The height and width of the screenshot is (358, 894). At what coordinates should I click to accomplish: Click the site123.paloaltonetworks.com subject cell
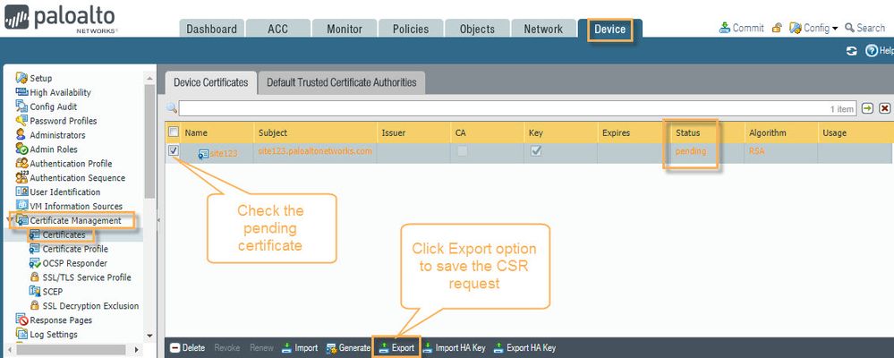tap(315, 151)
